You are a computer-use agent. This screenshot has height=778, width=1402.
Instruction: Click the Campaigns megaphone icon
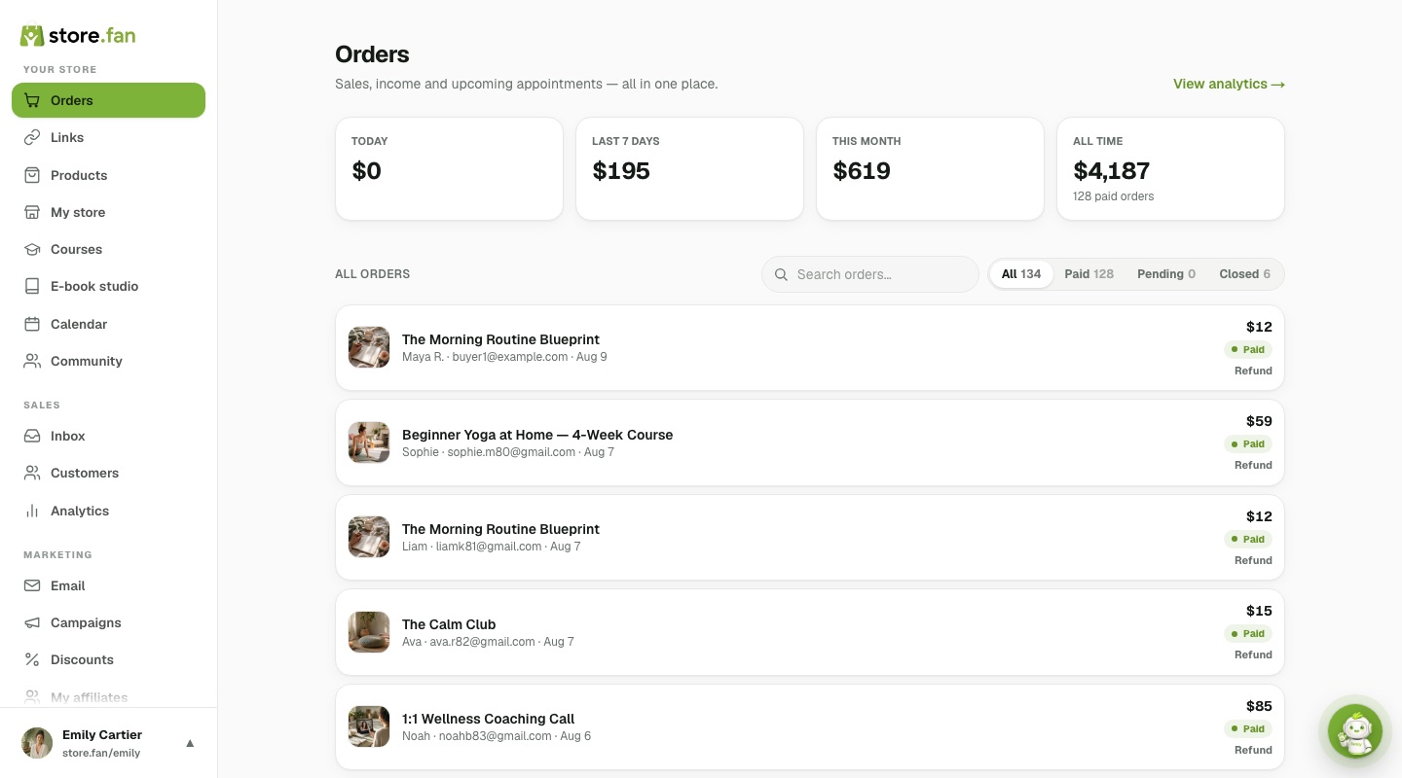pos(32,622)
